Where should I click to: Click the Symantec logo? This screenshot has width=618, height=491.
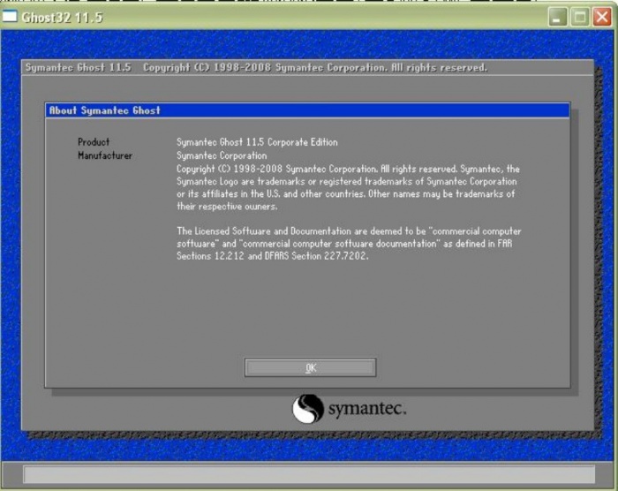coord(349,409)
